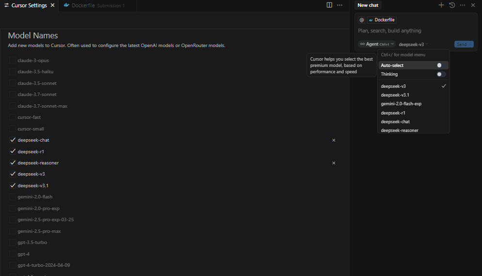Screen dimensions: 482x276
Task: Open chat history clock icon
Action: click(452, 5)
